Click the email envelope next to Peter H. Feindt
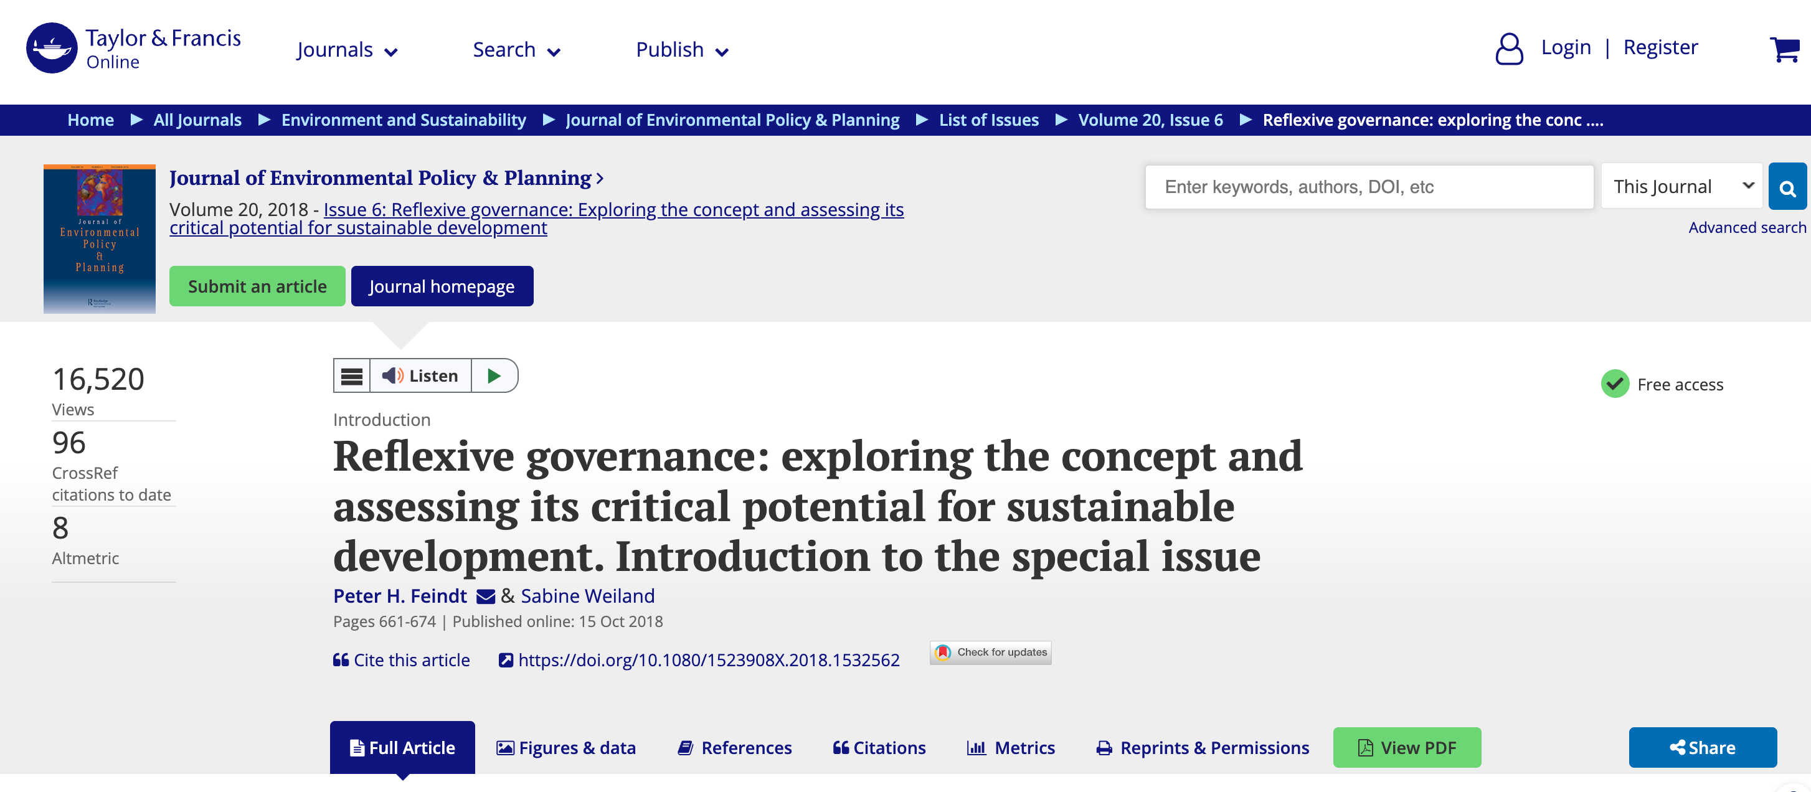The height and width of the screenshot is (792, 1811). [485, 596]
